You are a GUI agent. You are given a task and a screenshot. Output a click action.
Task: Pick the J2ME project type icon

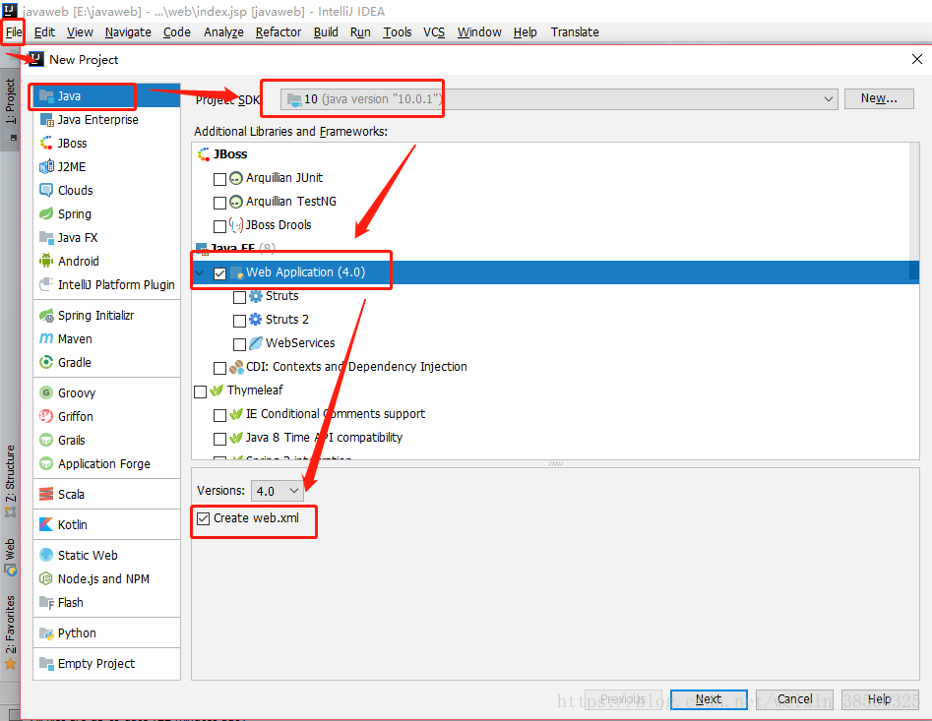tap(46, 167)
